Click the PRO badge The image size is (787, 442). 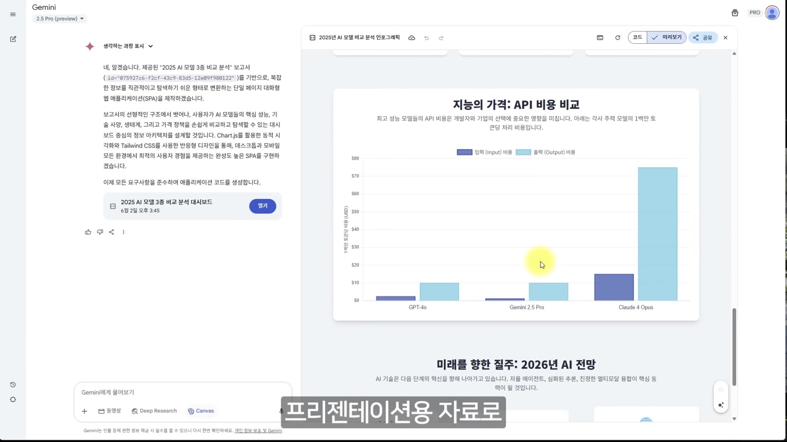point(755,13)
